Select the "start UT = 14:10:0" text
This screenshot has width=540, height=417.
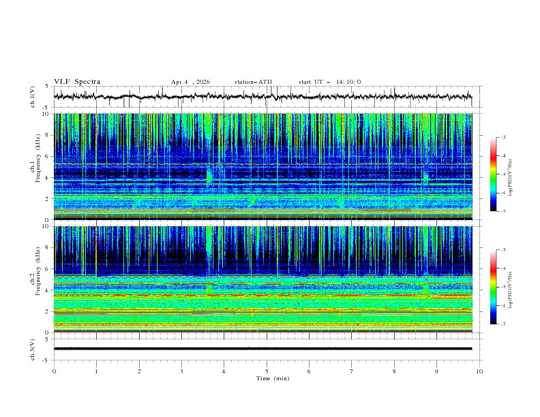point(329,82)
